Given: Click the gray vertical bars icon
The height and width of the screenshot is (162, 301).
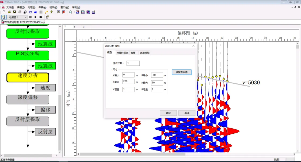Looking at the screenshot, I should coord(41,12).
